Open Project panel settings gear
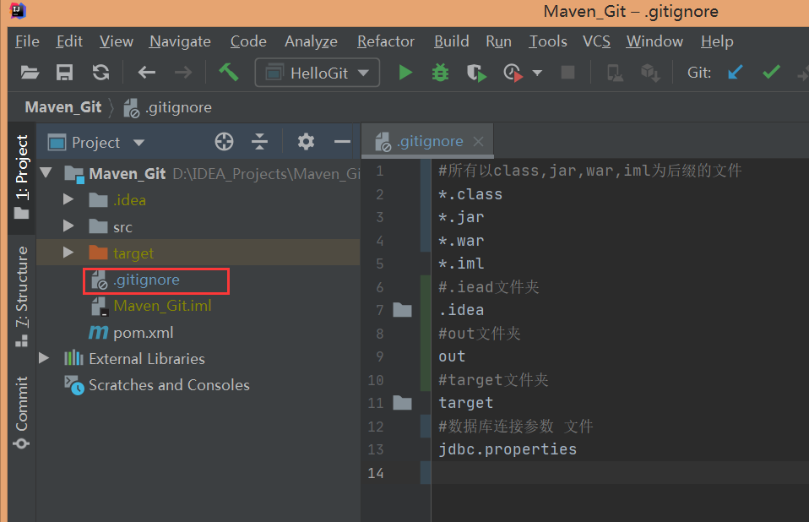Viewport: 809px width, 522px height. [306, 141]
